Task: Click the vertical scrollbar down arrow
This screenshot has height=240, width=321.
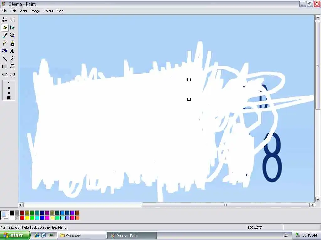Action: tap(318, 200)
